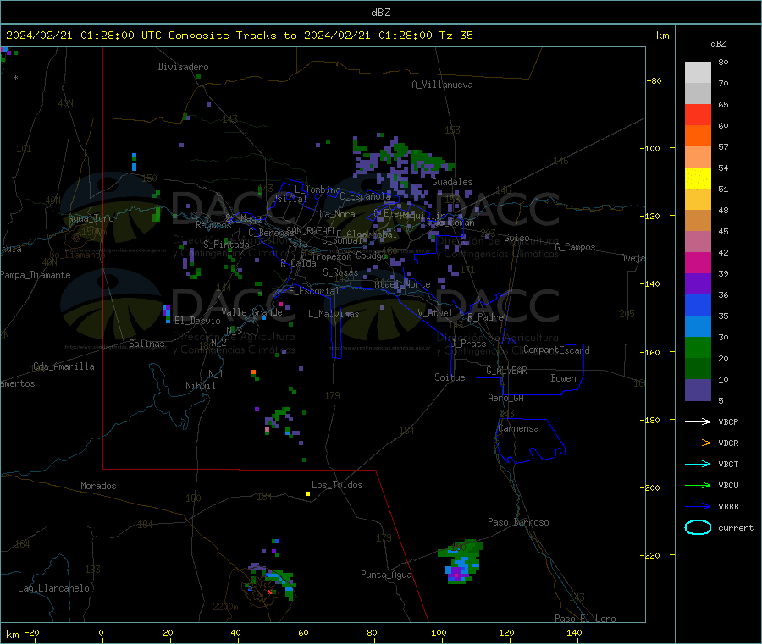Image resolution: width=762 pixels, height=644 pixels.
Task: Click the green VBCU arrow legend icon
Action: [x=698, y=485]
